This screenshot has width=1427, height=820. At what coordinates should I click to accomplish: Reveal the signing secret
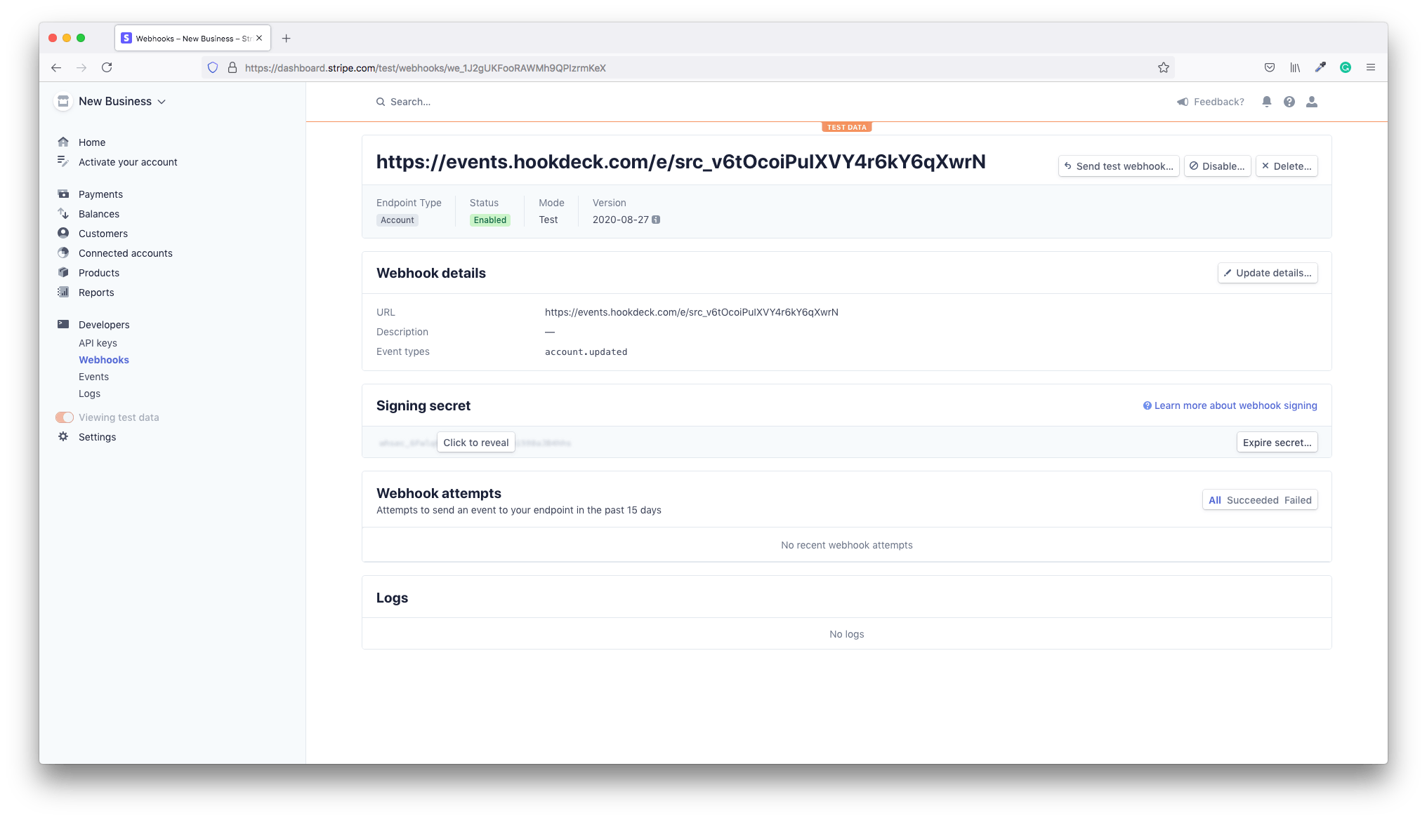(475, 442)
